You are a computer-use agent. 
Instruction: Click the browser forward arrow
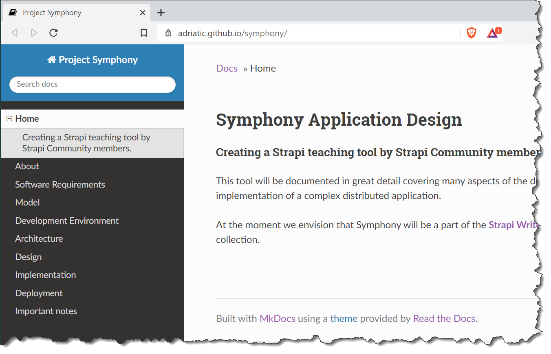[34, 33]
